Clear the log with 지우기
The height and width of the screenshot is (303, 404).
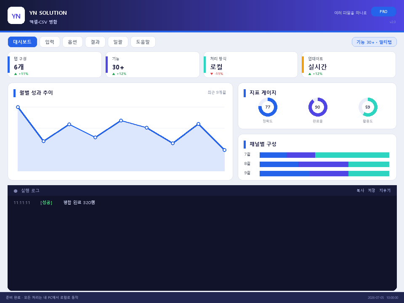[x=385, y=190]
